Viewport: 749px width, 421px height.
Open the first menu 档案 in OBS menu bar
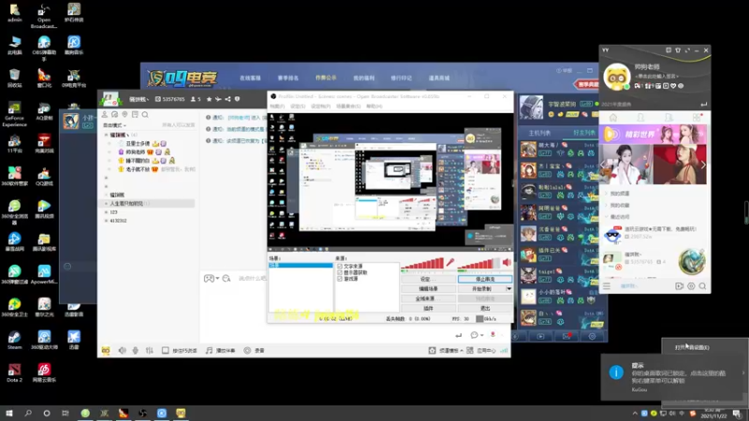(x=277, y=106)
